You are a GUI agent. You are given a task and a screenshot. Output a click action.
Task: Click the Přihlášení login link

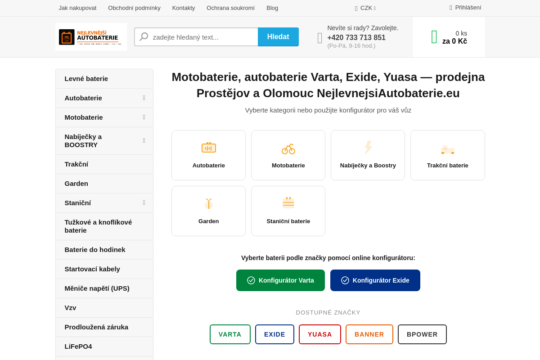click(x=468, y=8)
